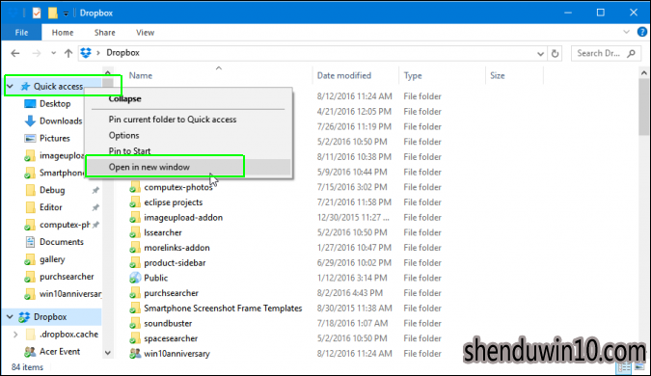Click the Properties checkmark icon in title bar
Viewport: 651px width, 376px height.
[x=37, y=13]
